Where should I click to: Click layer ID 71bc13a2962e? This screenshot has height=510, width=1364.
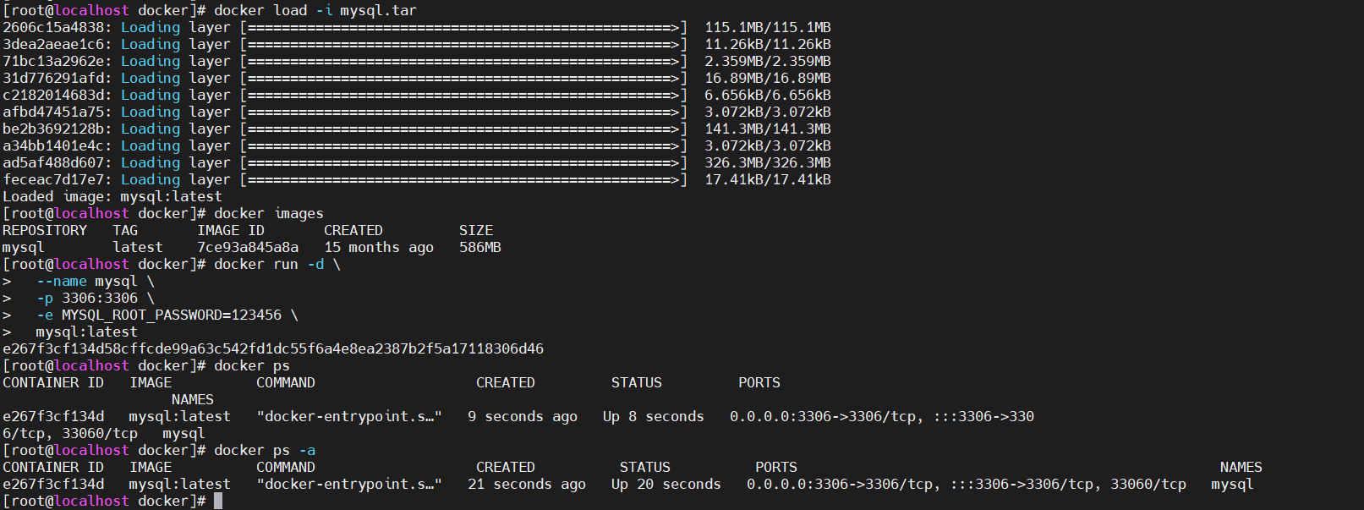(53, 61)
